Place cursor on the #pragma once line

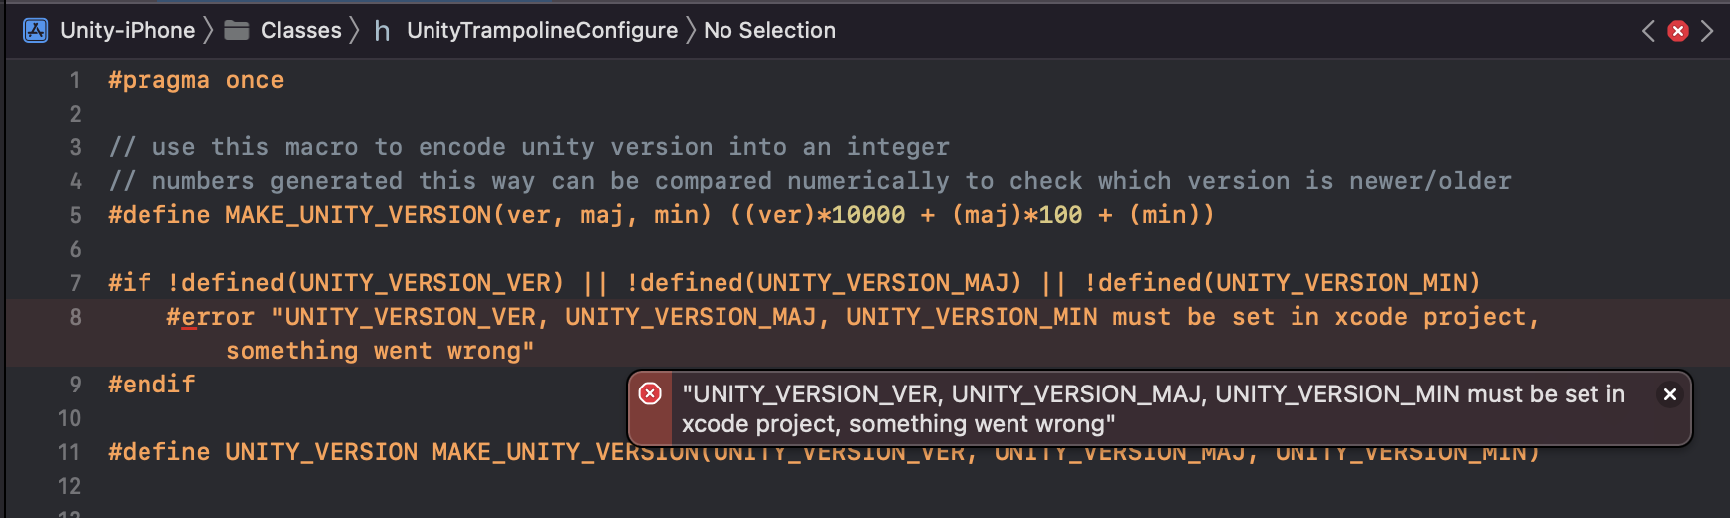195,80
